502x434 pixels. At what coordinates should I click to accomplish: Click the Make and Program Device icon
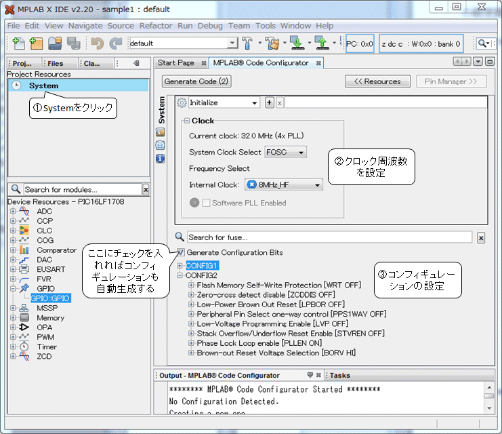point(297,43)
